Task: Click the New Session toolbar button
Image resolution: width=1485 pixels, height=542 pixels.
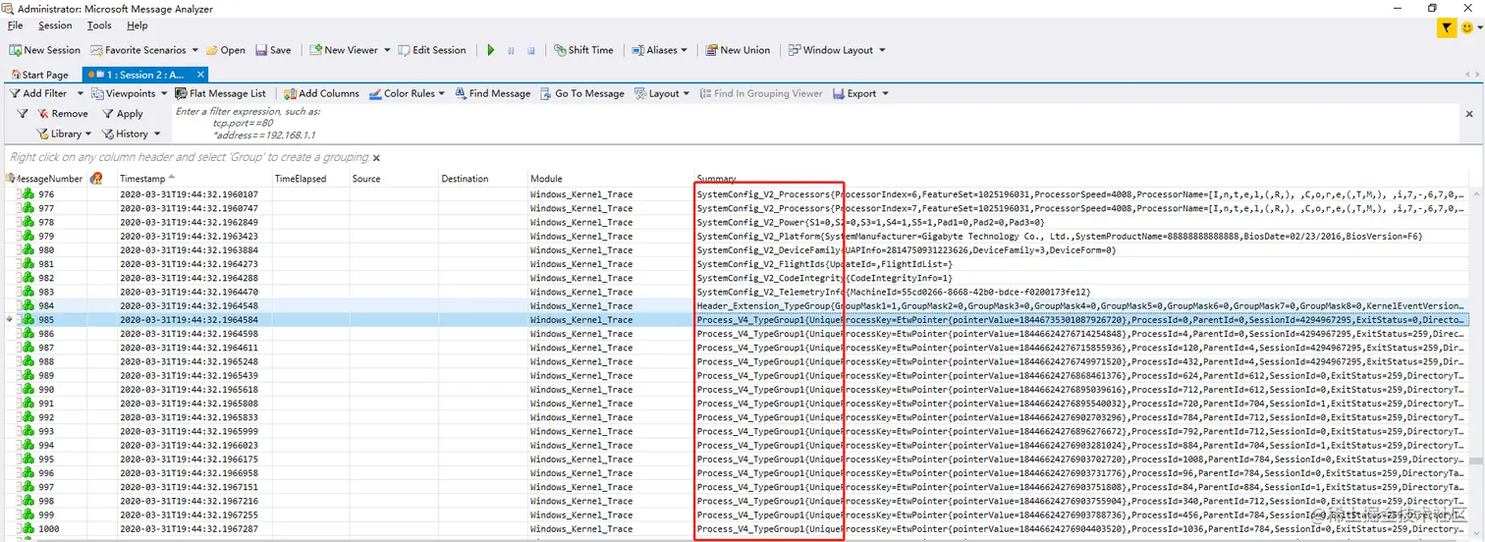Action: [x=45, y=50]
